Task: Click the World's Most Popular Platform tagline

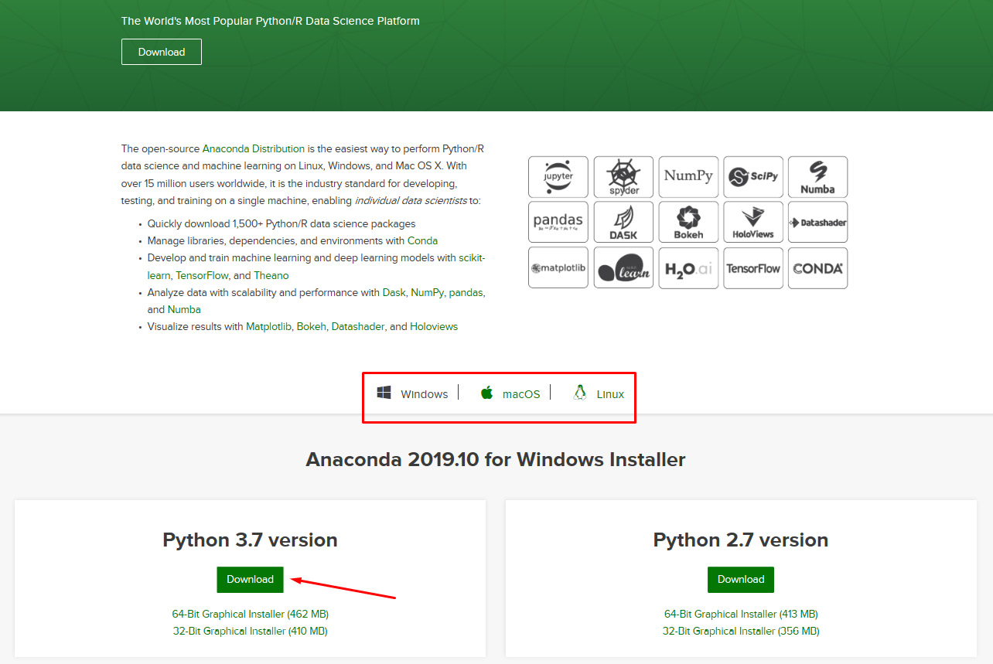Action: (x=271, y=21)
